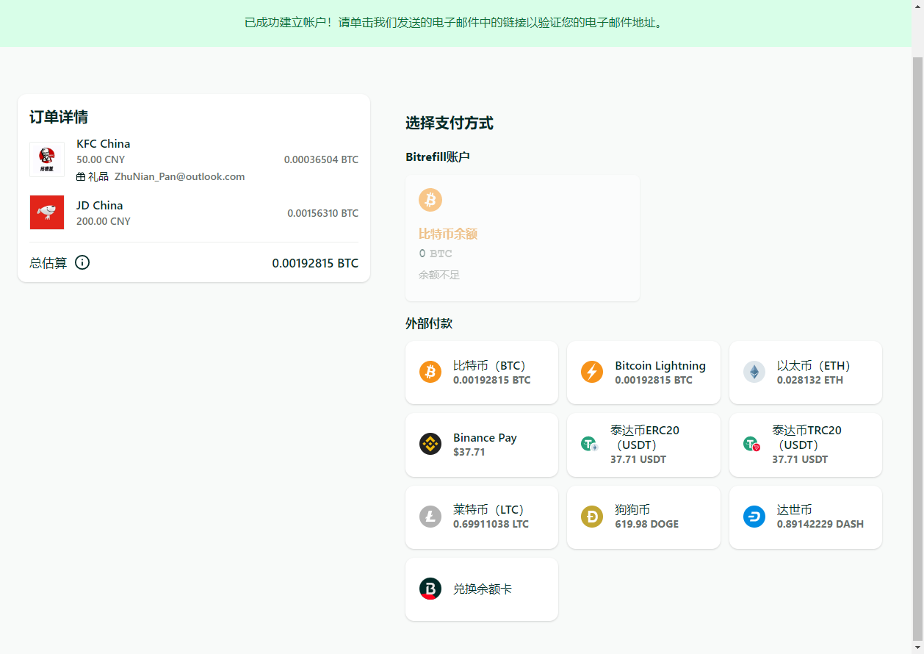924x654 pixels.
Task: Click the Dogecoin icon
Action: point(592,517)
